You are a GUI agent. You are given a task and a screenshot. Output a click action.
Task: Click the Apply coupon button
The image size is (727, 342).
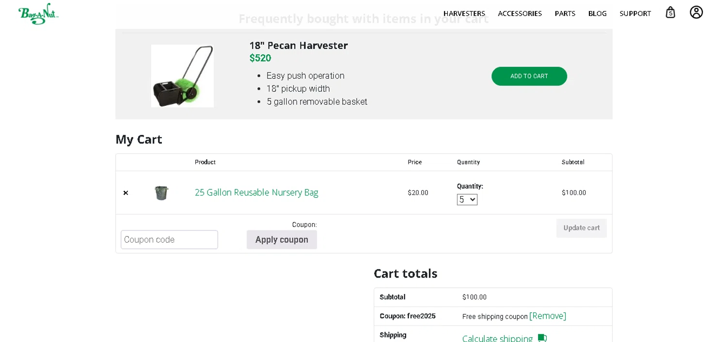282,240
